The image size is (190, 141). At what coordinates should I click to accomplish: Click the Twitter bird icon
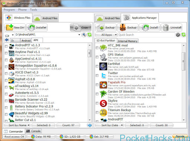(x=103, y=75)
